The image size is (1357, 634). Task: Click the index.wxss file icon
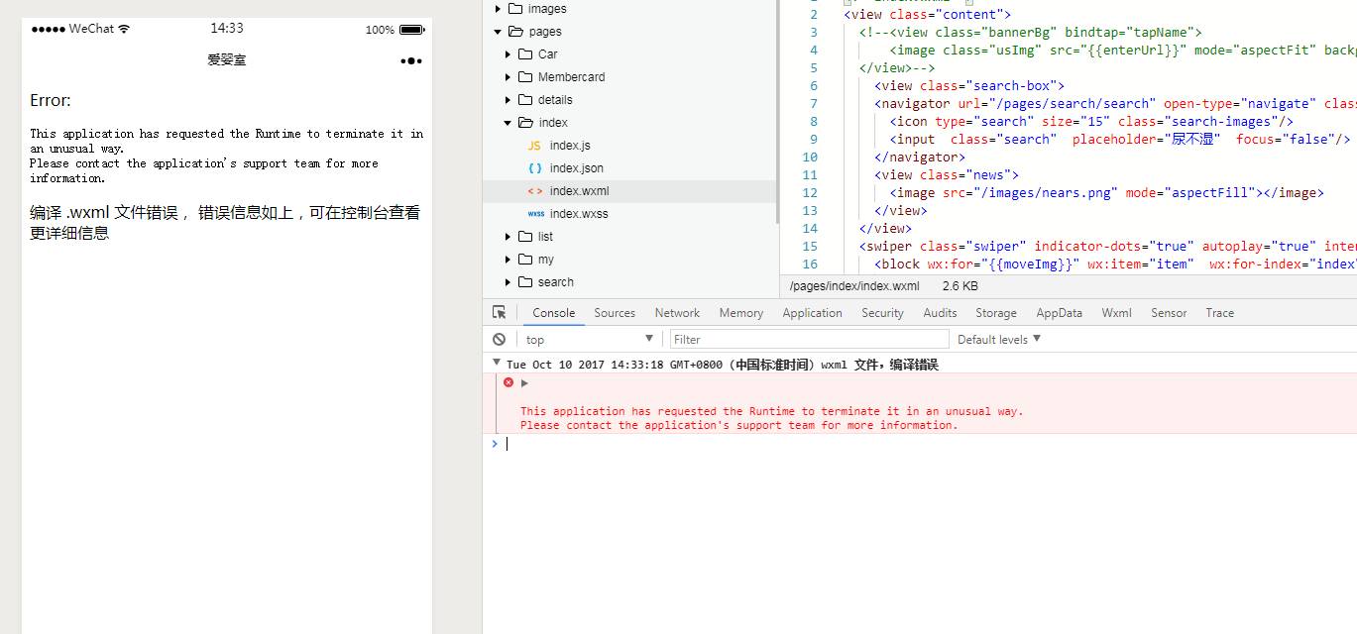535,214
